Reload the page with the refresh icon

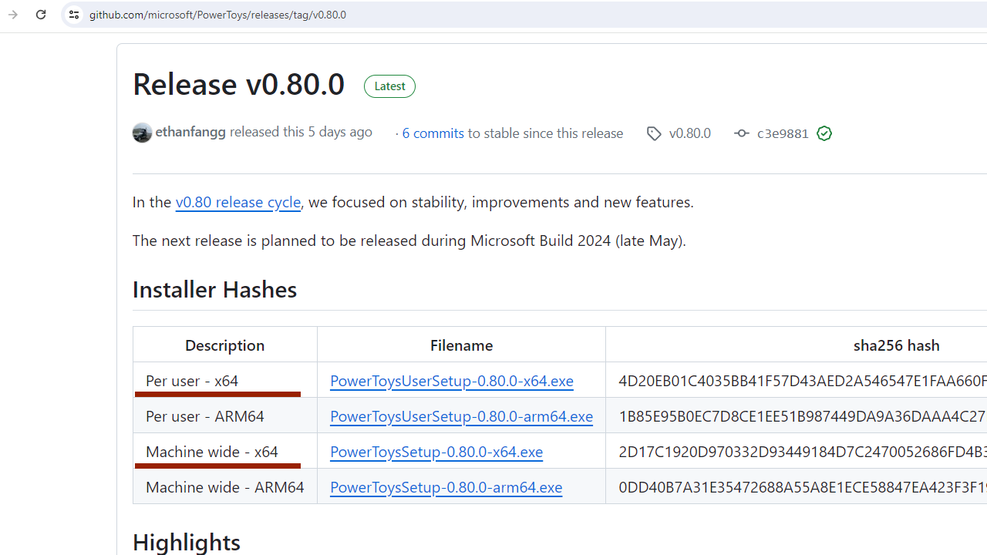(41, 15)
